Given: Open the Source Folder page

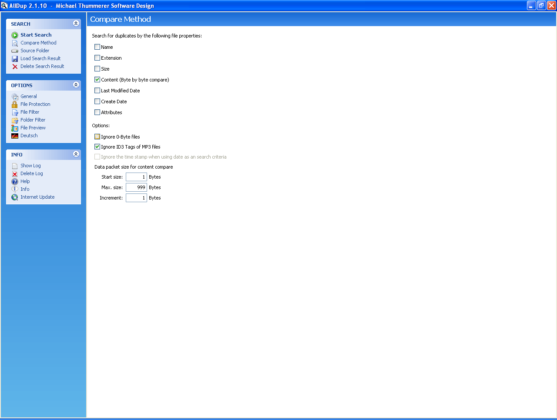Looking at the screenshot, I should pos(35,51).
